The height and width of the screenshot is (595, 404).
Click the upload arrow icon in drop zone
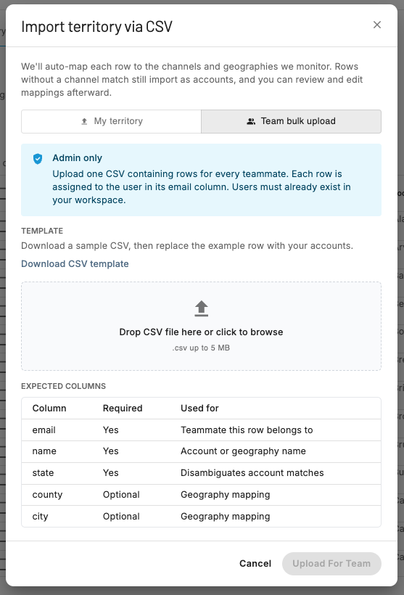202,308
